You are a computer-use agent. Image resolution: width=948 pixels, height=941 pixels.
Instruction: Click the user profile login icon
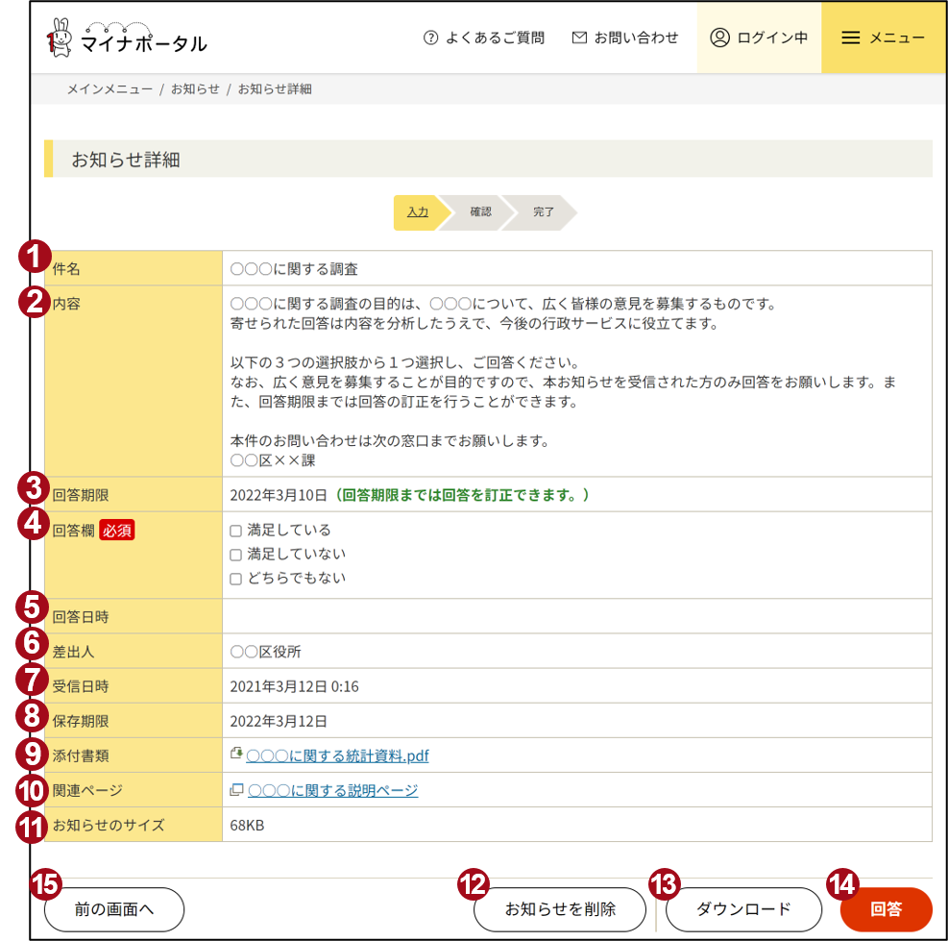pos(719,37)
